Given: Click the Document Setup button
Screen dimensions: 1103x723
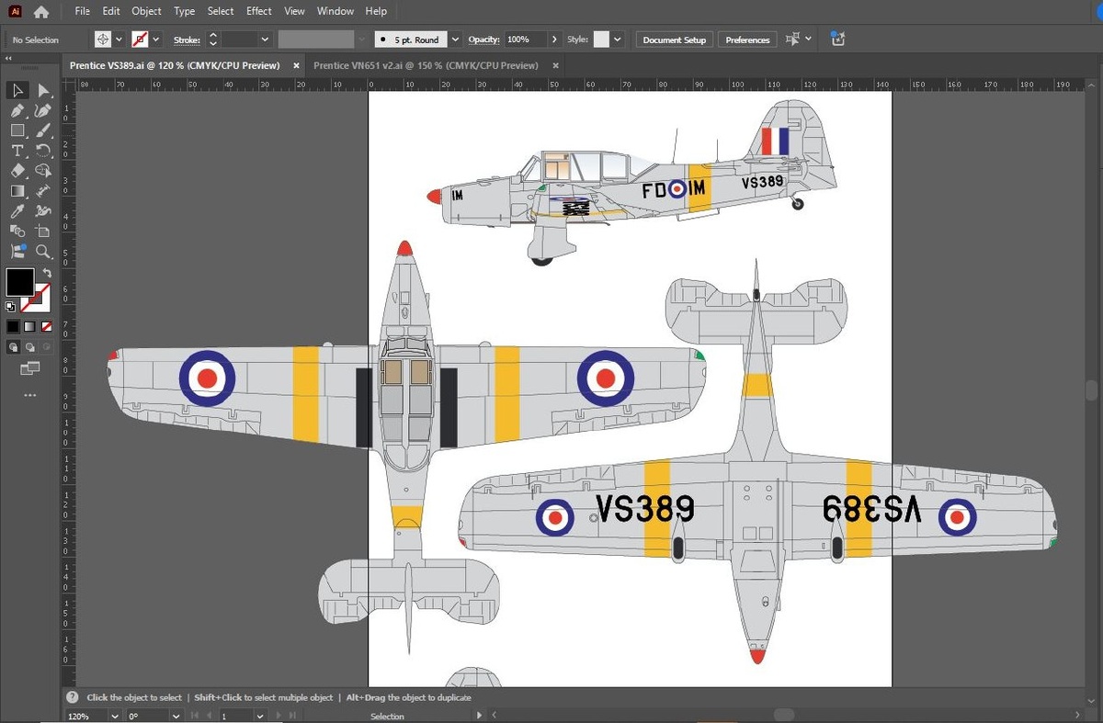Looking at the screenshot, I should pos(674,40).
